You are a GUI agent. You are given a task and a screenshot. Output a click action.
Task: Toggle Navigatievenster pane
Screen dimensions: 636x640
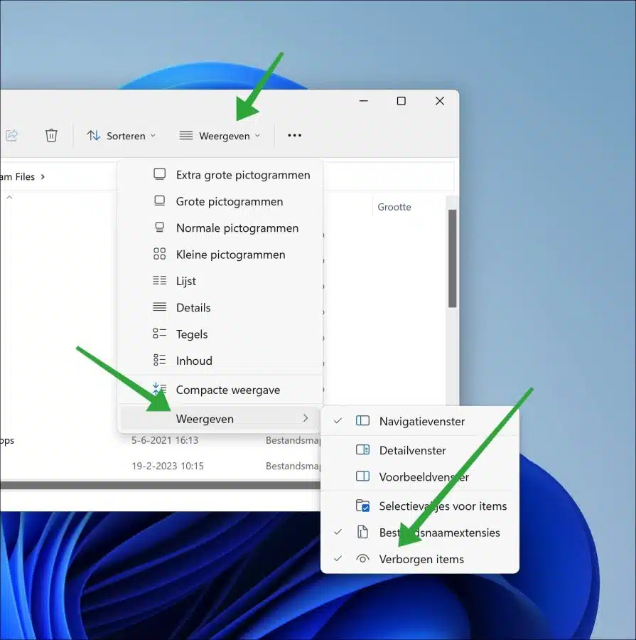pos(420,421)
